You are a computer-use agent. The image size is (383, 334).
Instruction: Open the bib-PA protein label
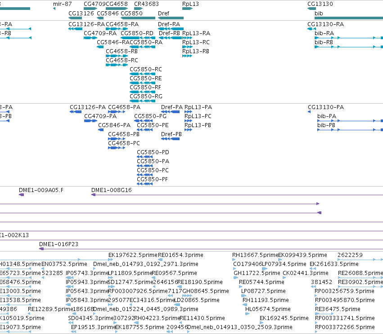[327, 116]
